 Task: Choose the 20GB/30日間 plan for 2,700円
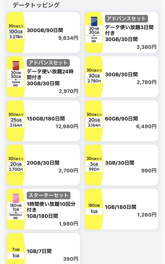point(43,165)
